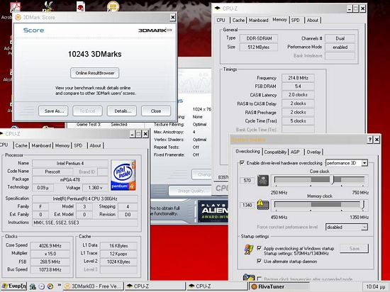This screenshot has width=390, height=292.
Task: Expand the quick launch chevron on the taskbar
Action: pos(59,285)
